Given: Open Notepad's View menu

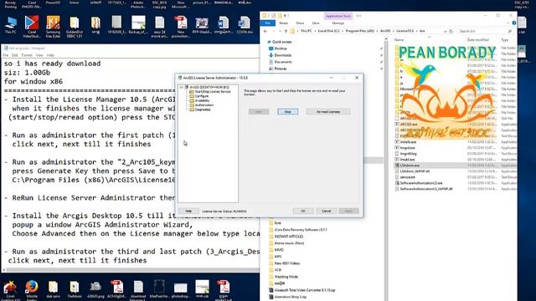Looking at the screenshot, I should click(39, 55).
